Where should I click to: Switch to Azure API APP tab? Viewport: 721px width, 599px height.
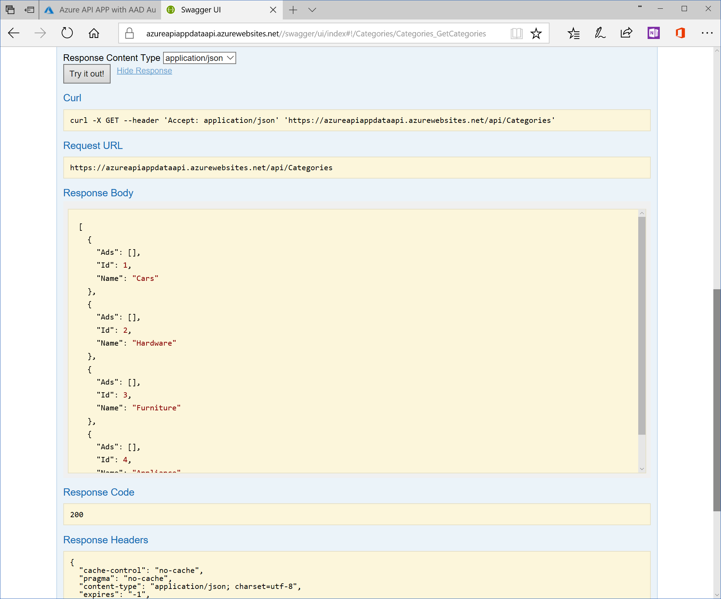(x=101, y=10)
